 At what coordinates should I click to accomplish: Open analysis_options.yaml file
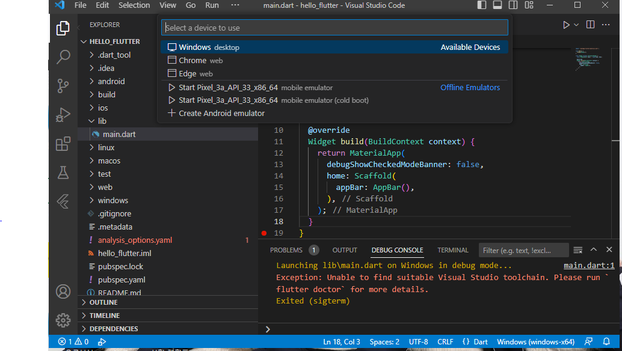(x=168, y=240)
